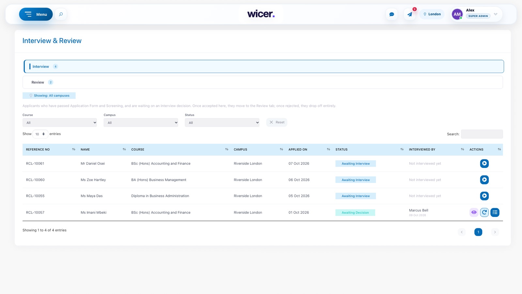522x294 pixels.
Task: Open the Campus filter dropdown
Action: tap(141, 123)
